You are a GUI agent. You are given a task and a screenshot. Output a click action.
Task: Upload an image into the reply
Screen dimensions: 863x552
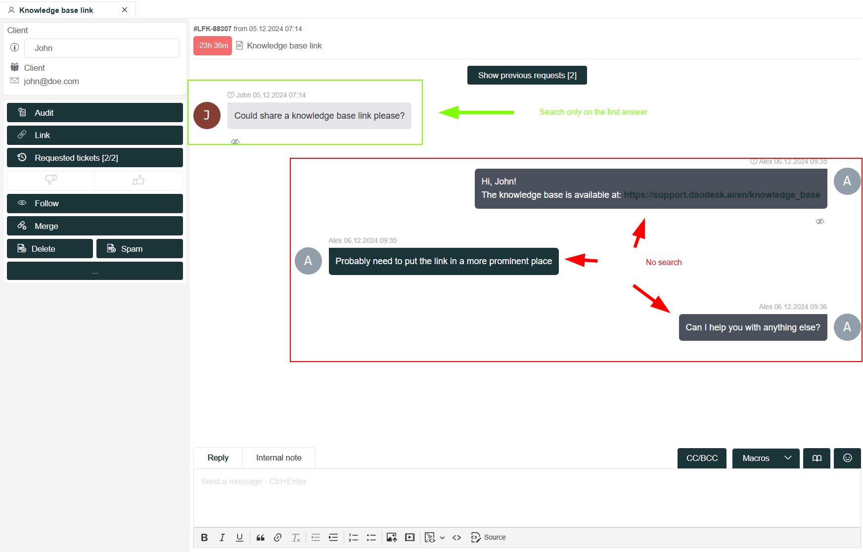pos(392,537)
